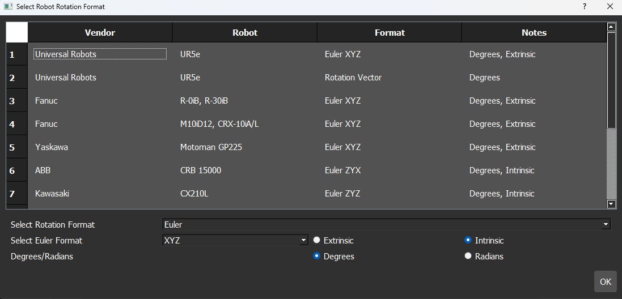Choose the Radians option
Image resolution: width=622 pixels, height=299 pixels.
tap(468, 256)
